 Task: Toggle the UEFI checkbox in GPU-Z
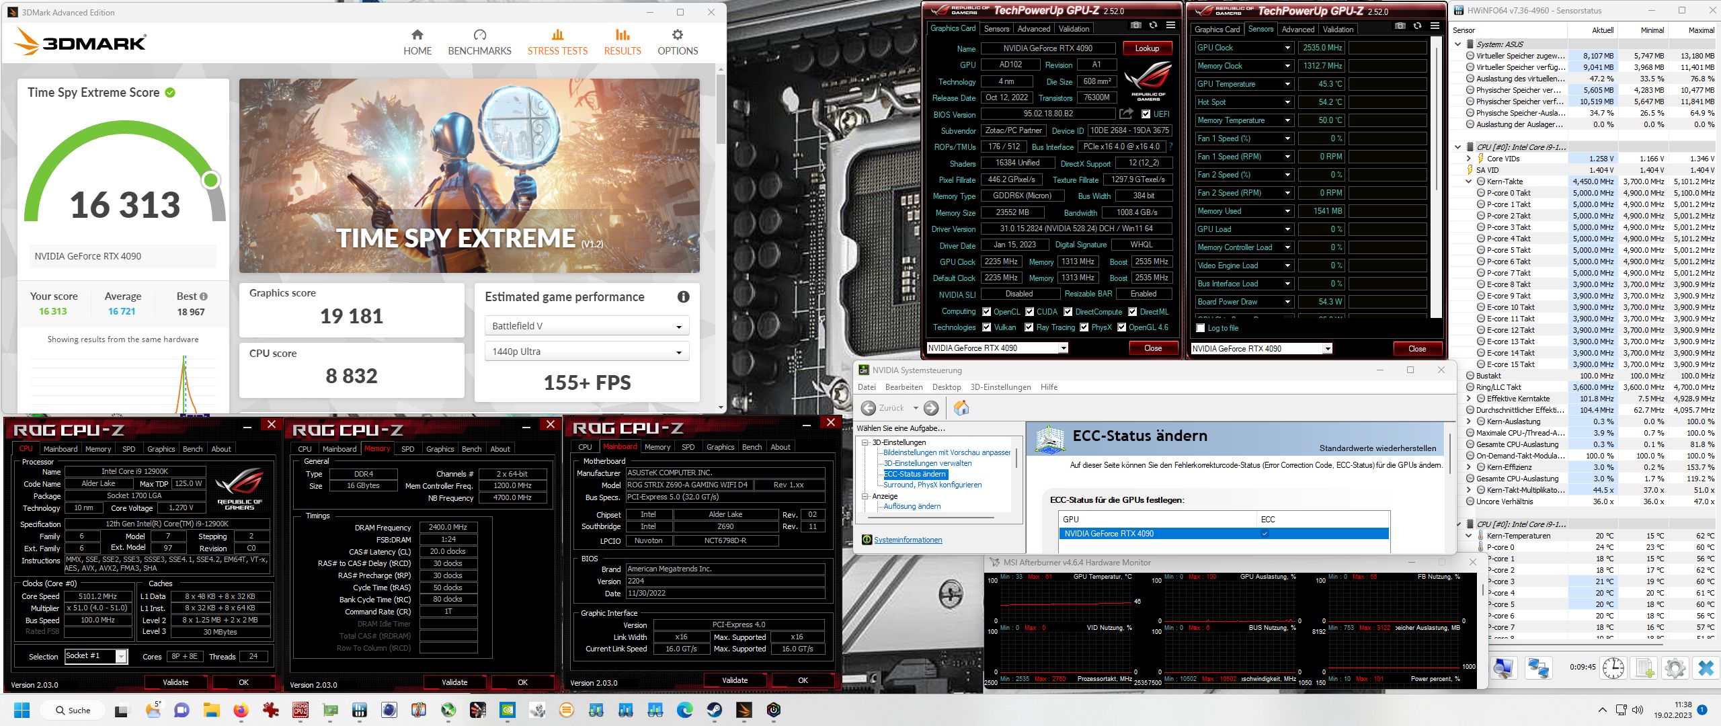click(x=1146, y=114)
